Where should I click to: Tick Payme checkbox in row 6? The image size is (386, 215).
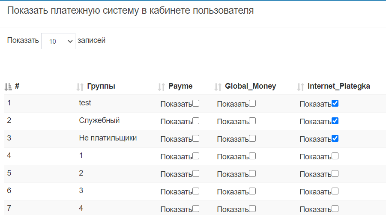click(196, 191)
